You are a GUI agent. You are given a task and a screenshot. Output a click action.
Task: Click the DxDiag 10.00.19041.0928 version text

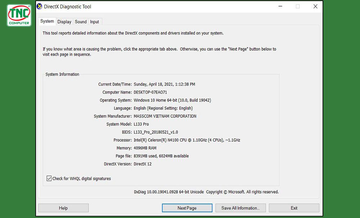(x=169, y=192)
